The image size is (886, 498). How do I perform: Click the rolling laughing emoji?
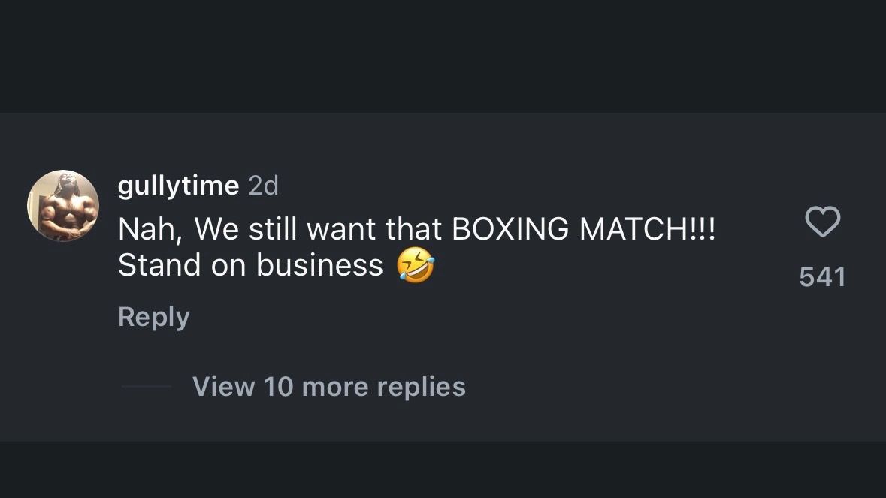416,266
